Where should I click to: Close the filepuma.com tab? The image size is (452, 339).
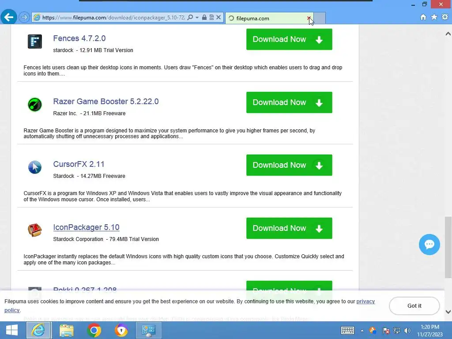tap(309, 18)
